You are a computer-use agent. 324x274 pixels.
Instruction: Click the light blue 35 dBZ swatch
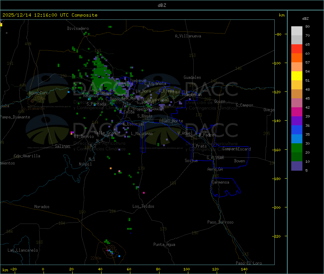(297, 139)
